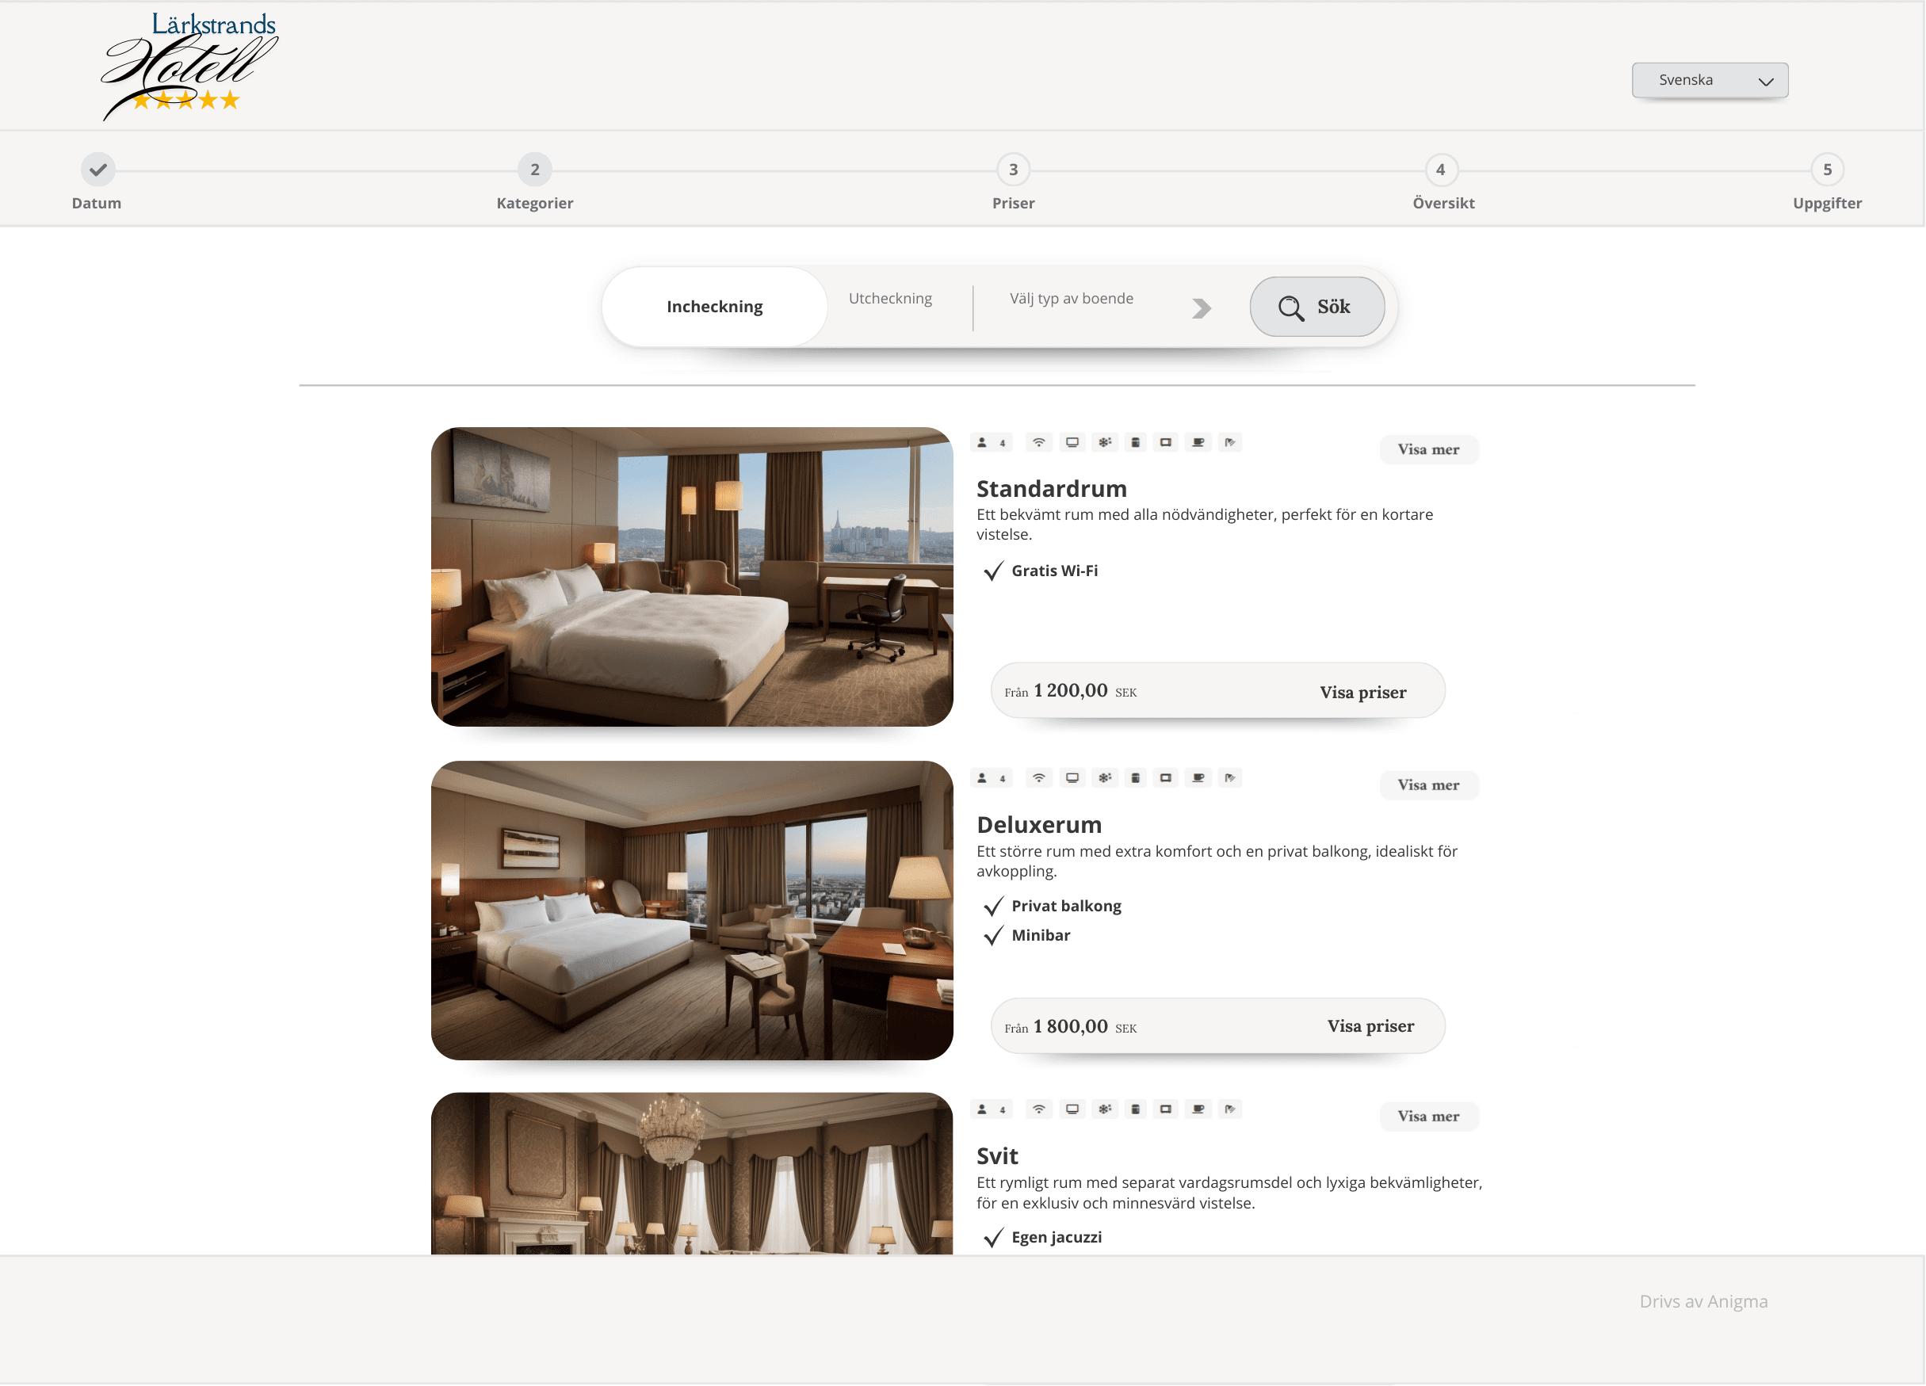Click the TV icon for Standardrum
1926x1386 pixels.
(x=1072, y=442)
